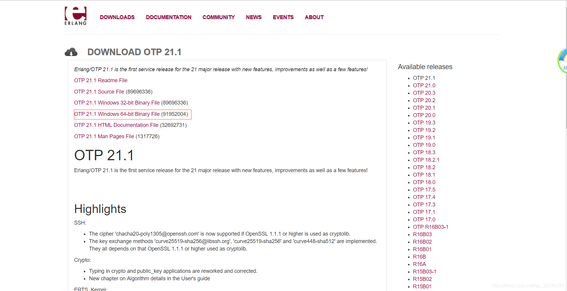Viewport: 567px width, 291px height.
Task: Download OTP 21.1 HTML Documentation File
Action: click(x=116, y=125)
